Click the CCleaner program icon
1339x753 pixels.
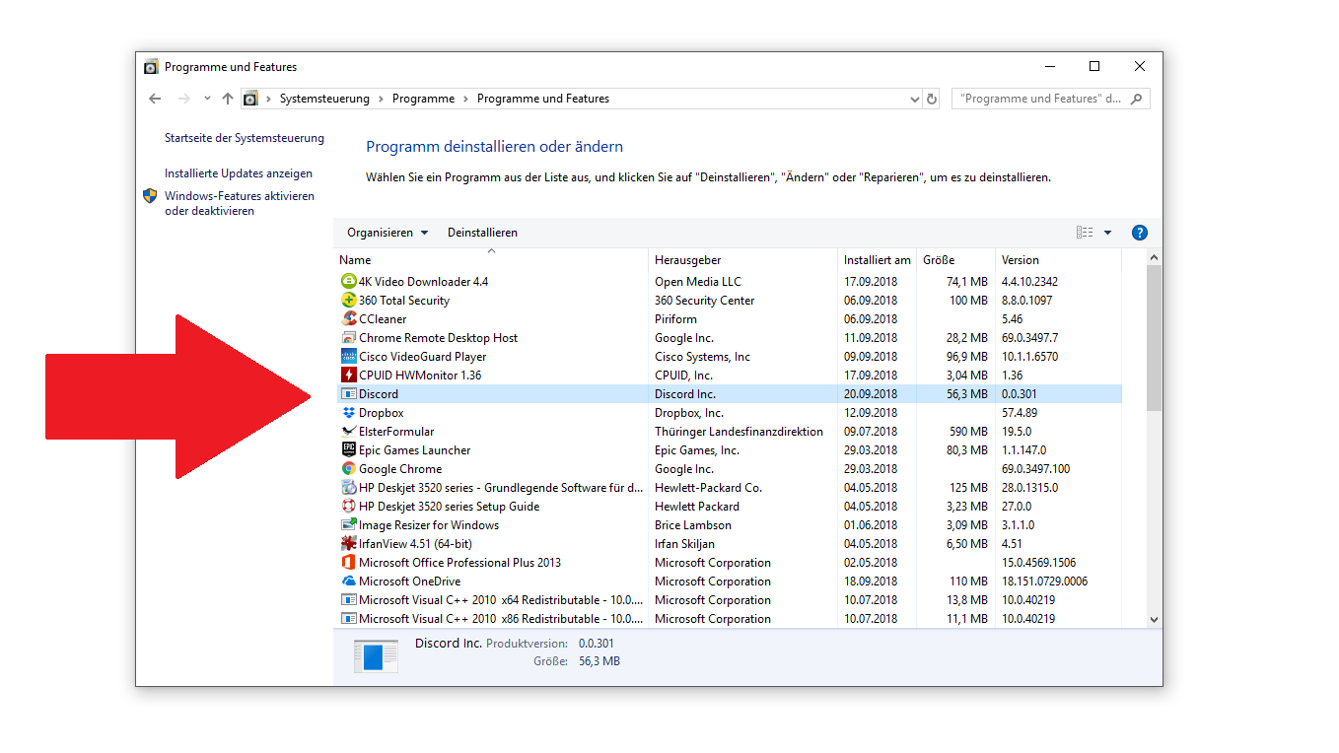coord(348,319)
